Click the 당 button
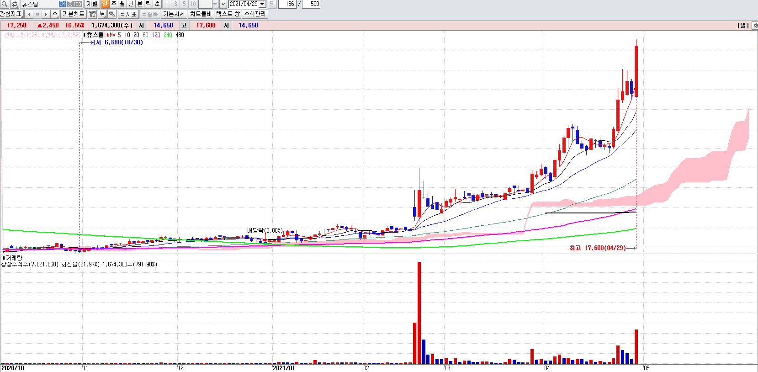 [272, 4]
